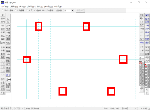
Task: Activate the 文字 text tool
Action: (x=8, y=26)
